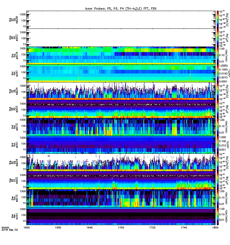Click the color bar beside thd fbk scm1 panel
The width and height of the screenshot is (230, 245).
coord(218,145)
